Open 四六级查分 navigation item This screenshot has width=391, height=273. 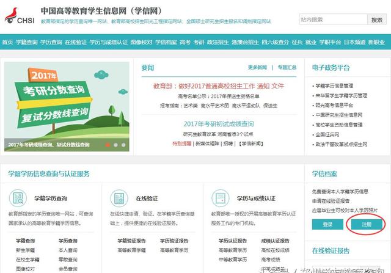click(276, 42)
